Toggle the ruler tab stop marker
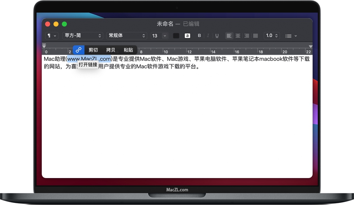The image size is (354, 205). tap(44, 46)
